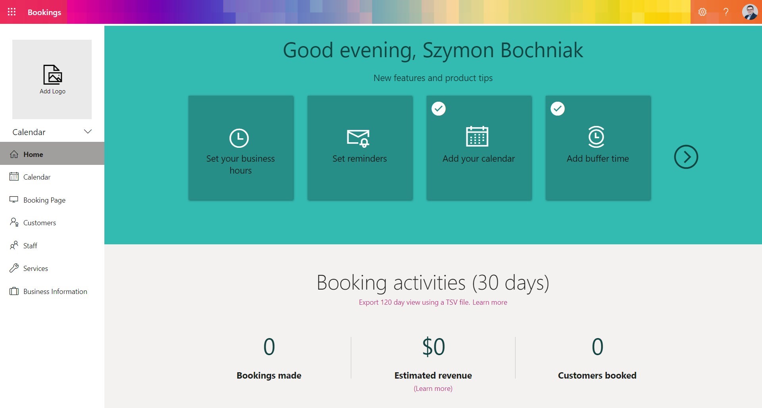
Task: Click the checkmark on Add buffer time tile
Action: [x=558, y=108]
